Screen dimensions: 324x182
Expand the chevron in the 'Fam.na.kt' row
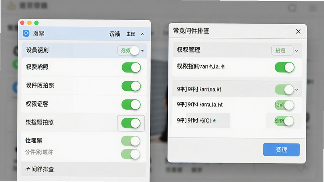297,90
